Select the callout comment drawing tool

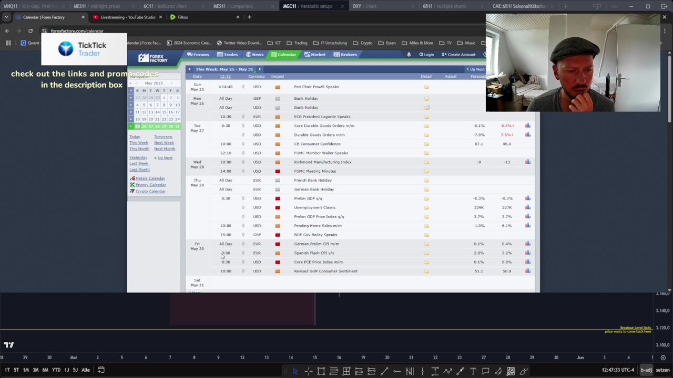[x=485, y=371]
